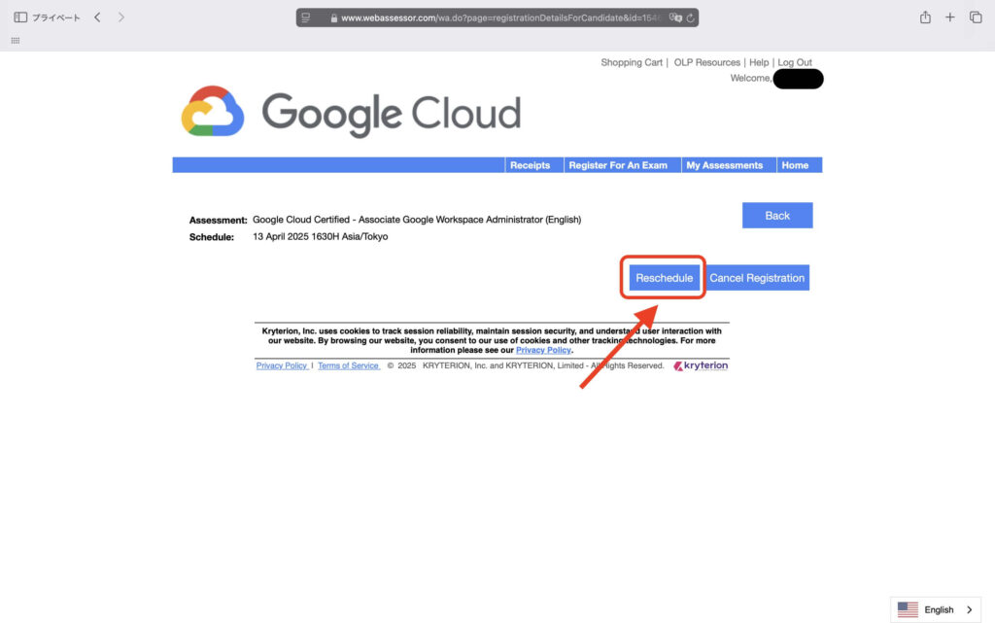Add a new tab with plus icon
Viewport: 995px width, 623px height.
pyautogui.click(x=950, y=17)
